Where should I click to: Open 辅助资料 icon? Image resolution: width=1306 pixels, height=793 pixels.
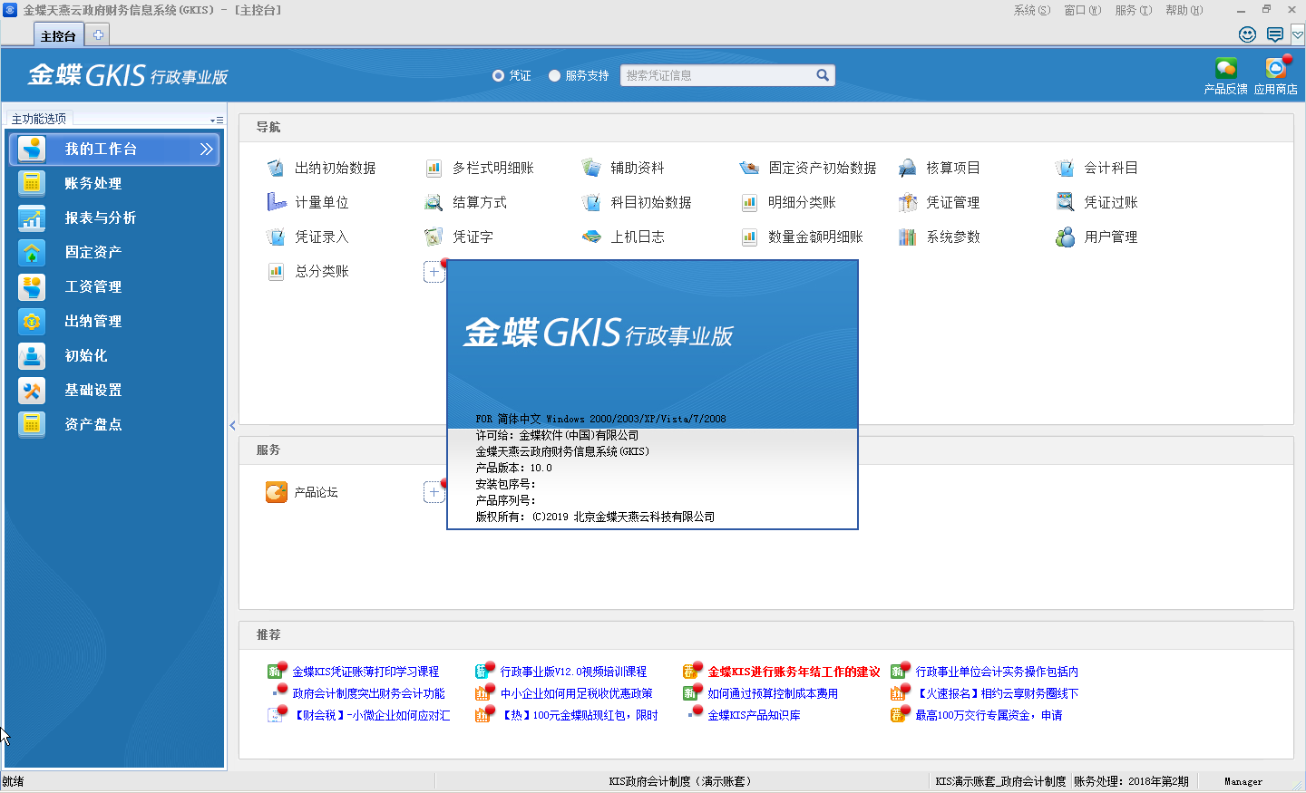(x=591, y=168)
